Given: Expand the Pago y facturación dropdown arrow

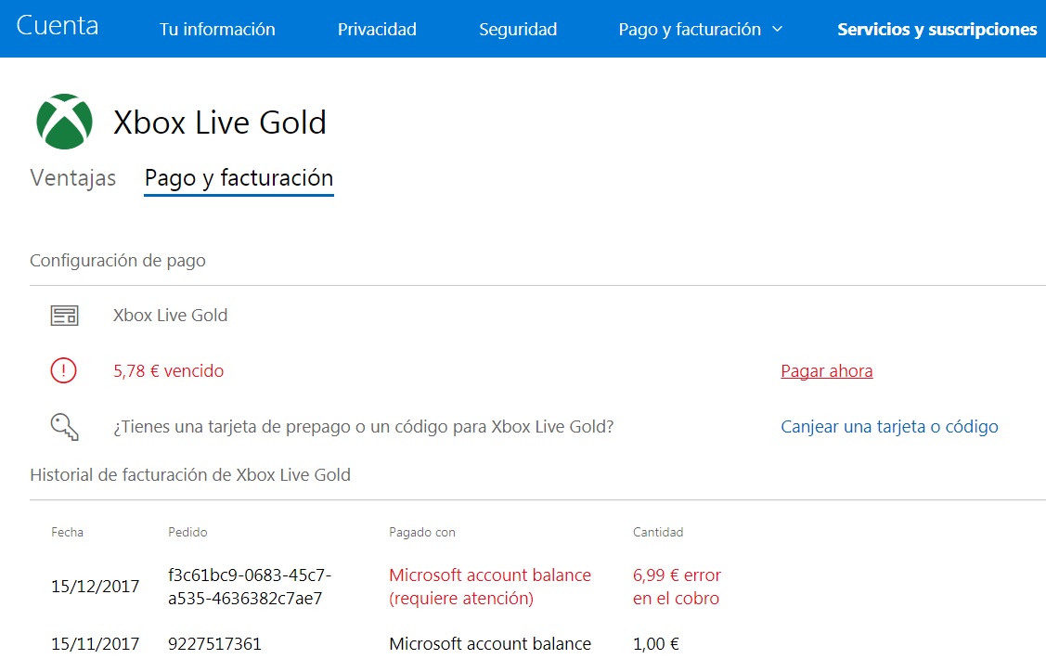Looking at the screenshot, I should [777, 30].
